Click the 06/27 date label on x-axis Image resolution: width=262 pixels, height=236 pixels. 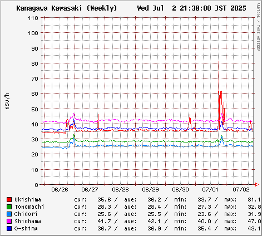tap(90, 189)
